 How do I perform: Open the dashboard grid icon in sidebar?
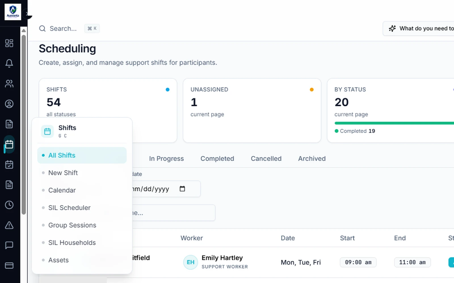(x=9, y=43)
